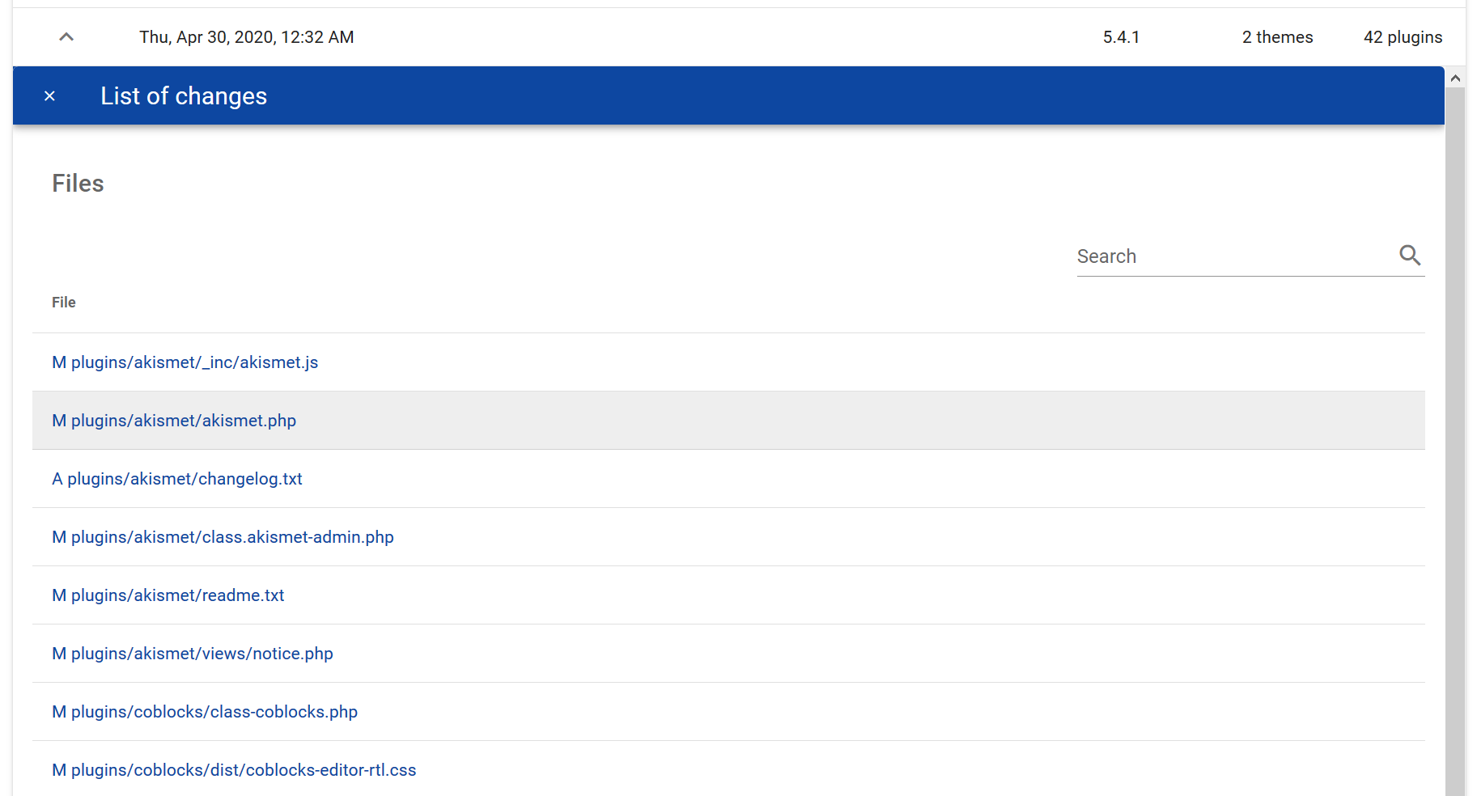
Task: Open plugins/akismet/readme.txt file change
Action: pos(168,595)
